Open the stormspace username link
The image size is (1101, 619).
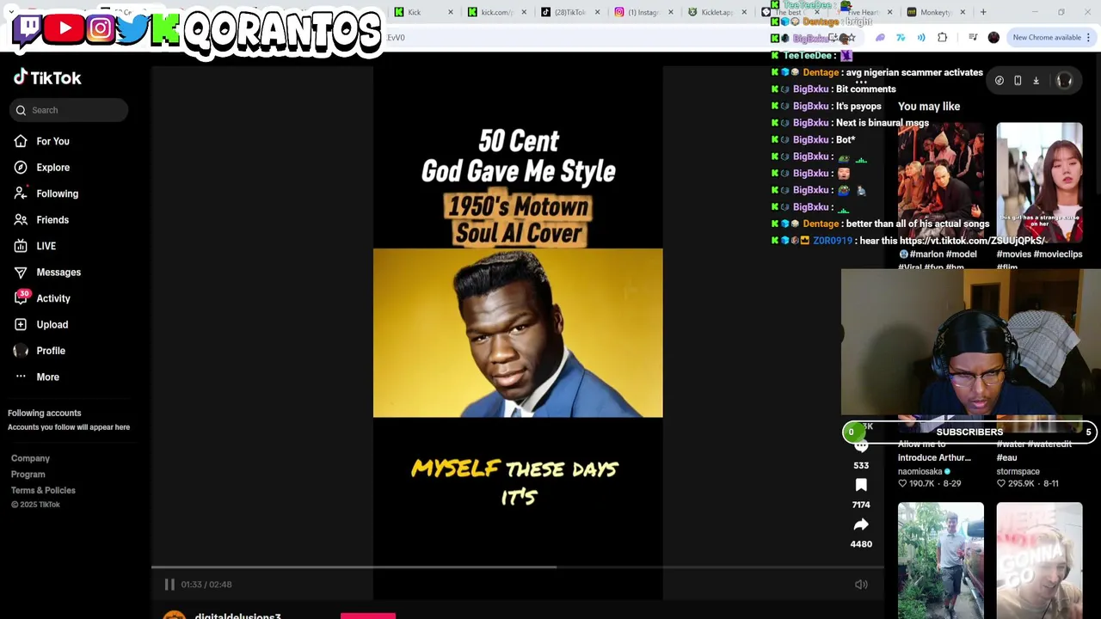[1018, 472]
